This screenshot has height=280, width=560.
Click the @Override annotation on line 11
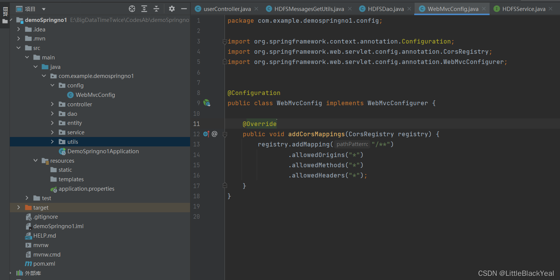coord(259,124)
